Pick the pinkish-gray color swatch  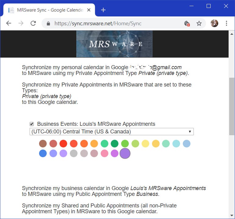(x=84, y=153)
